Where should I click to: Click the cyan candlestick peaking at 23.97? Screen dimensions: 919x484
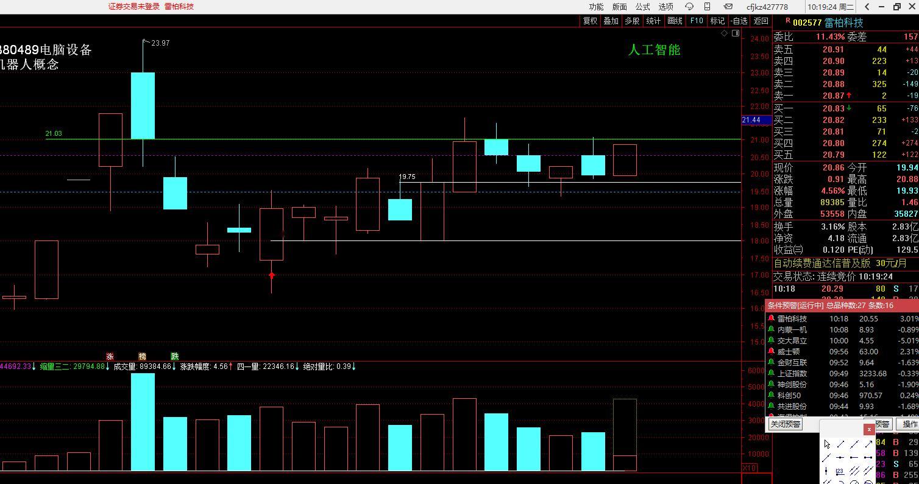pos(143,105)
